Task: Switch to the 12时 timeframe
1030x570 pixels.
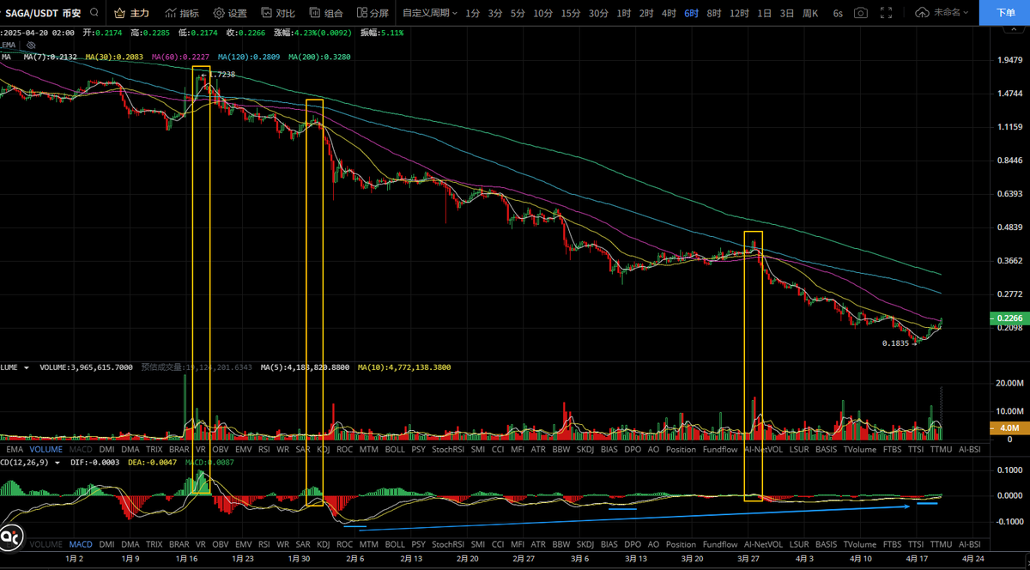Action: coord(739,13)
